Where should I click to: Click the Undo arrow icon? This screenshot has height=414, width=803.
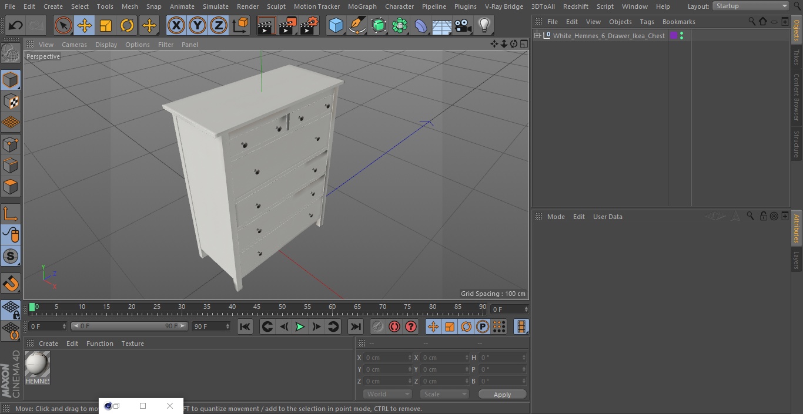[x=15, y=26]
